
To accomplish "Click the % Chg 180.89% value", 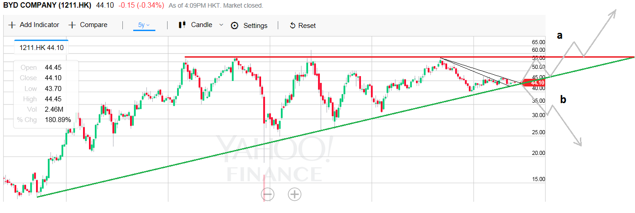I will [58, 120].
